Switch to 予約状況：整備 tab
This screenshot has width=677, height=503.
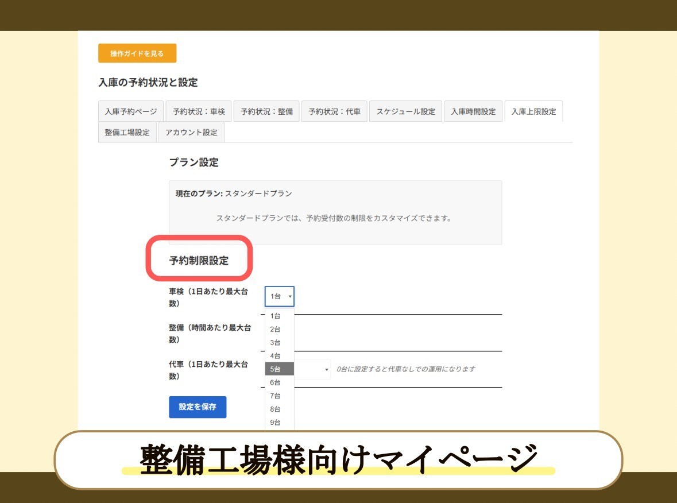click(266, 111)
